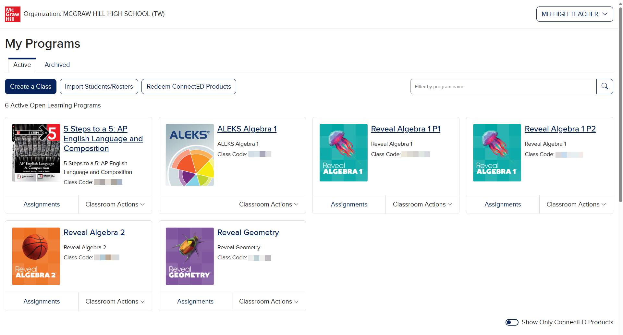Open Assignments for 5 Steps to a 5
This screenshot has width=623, height=335.
(42, 205)
